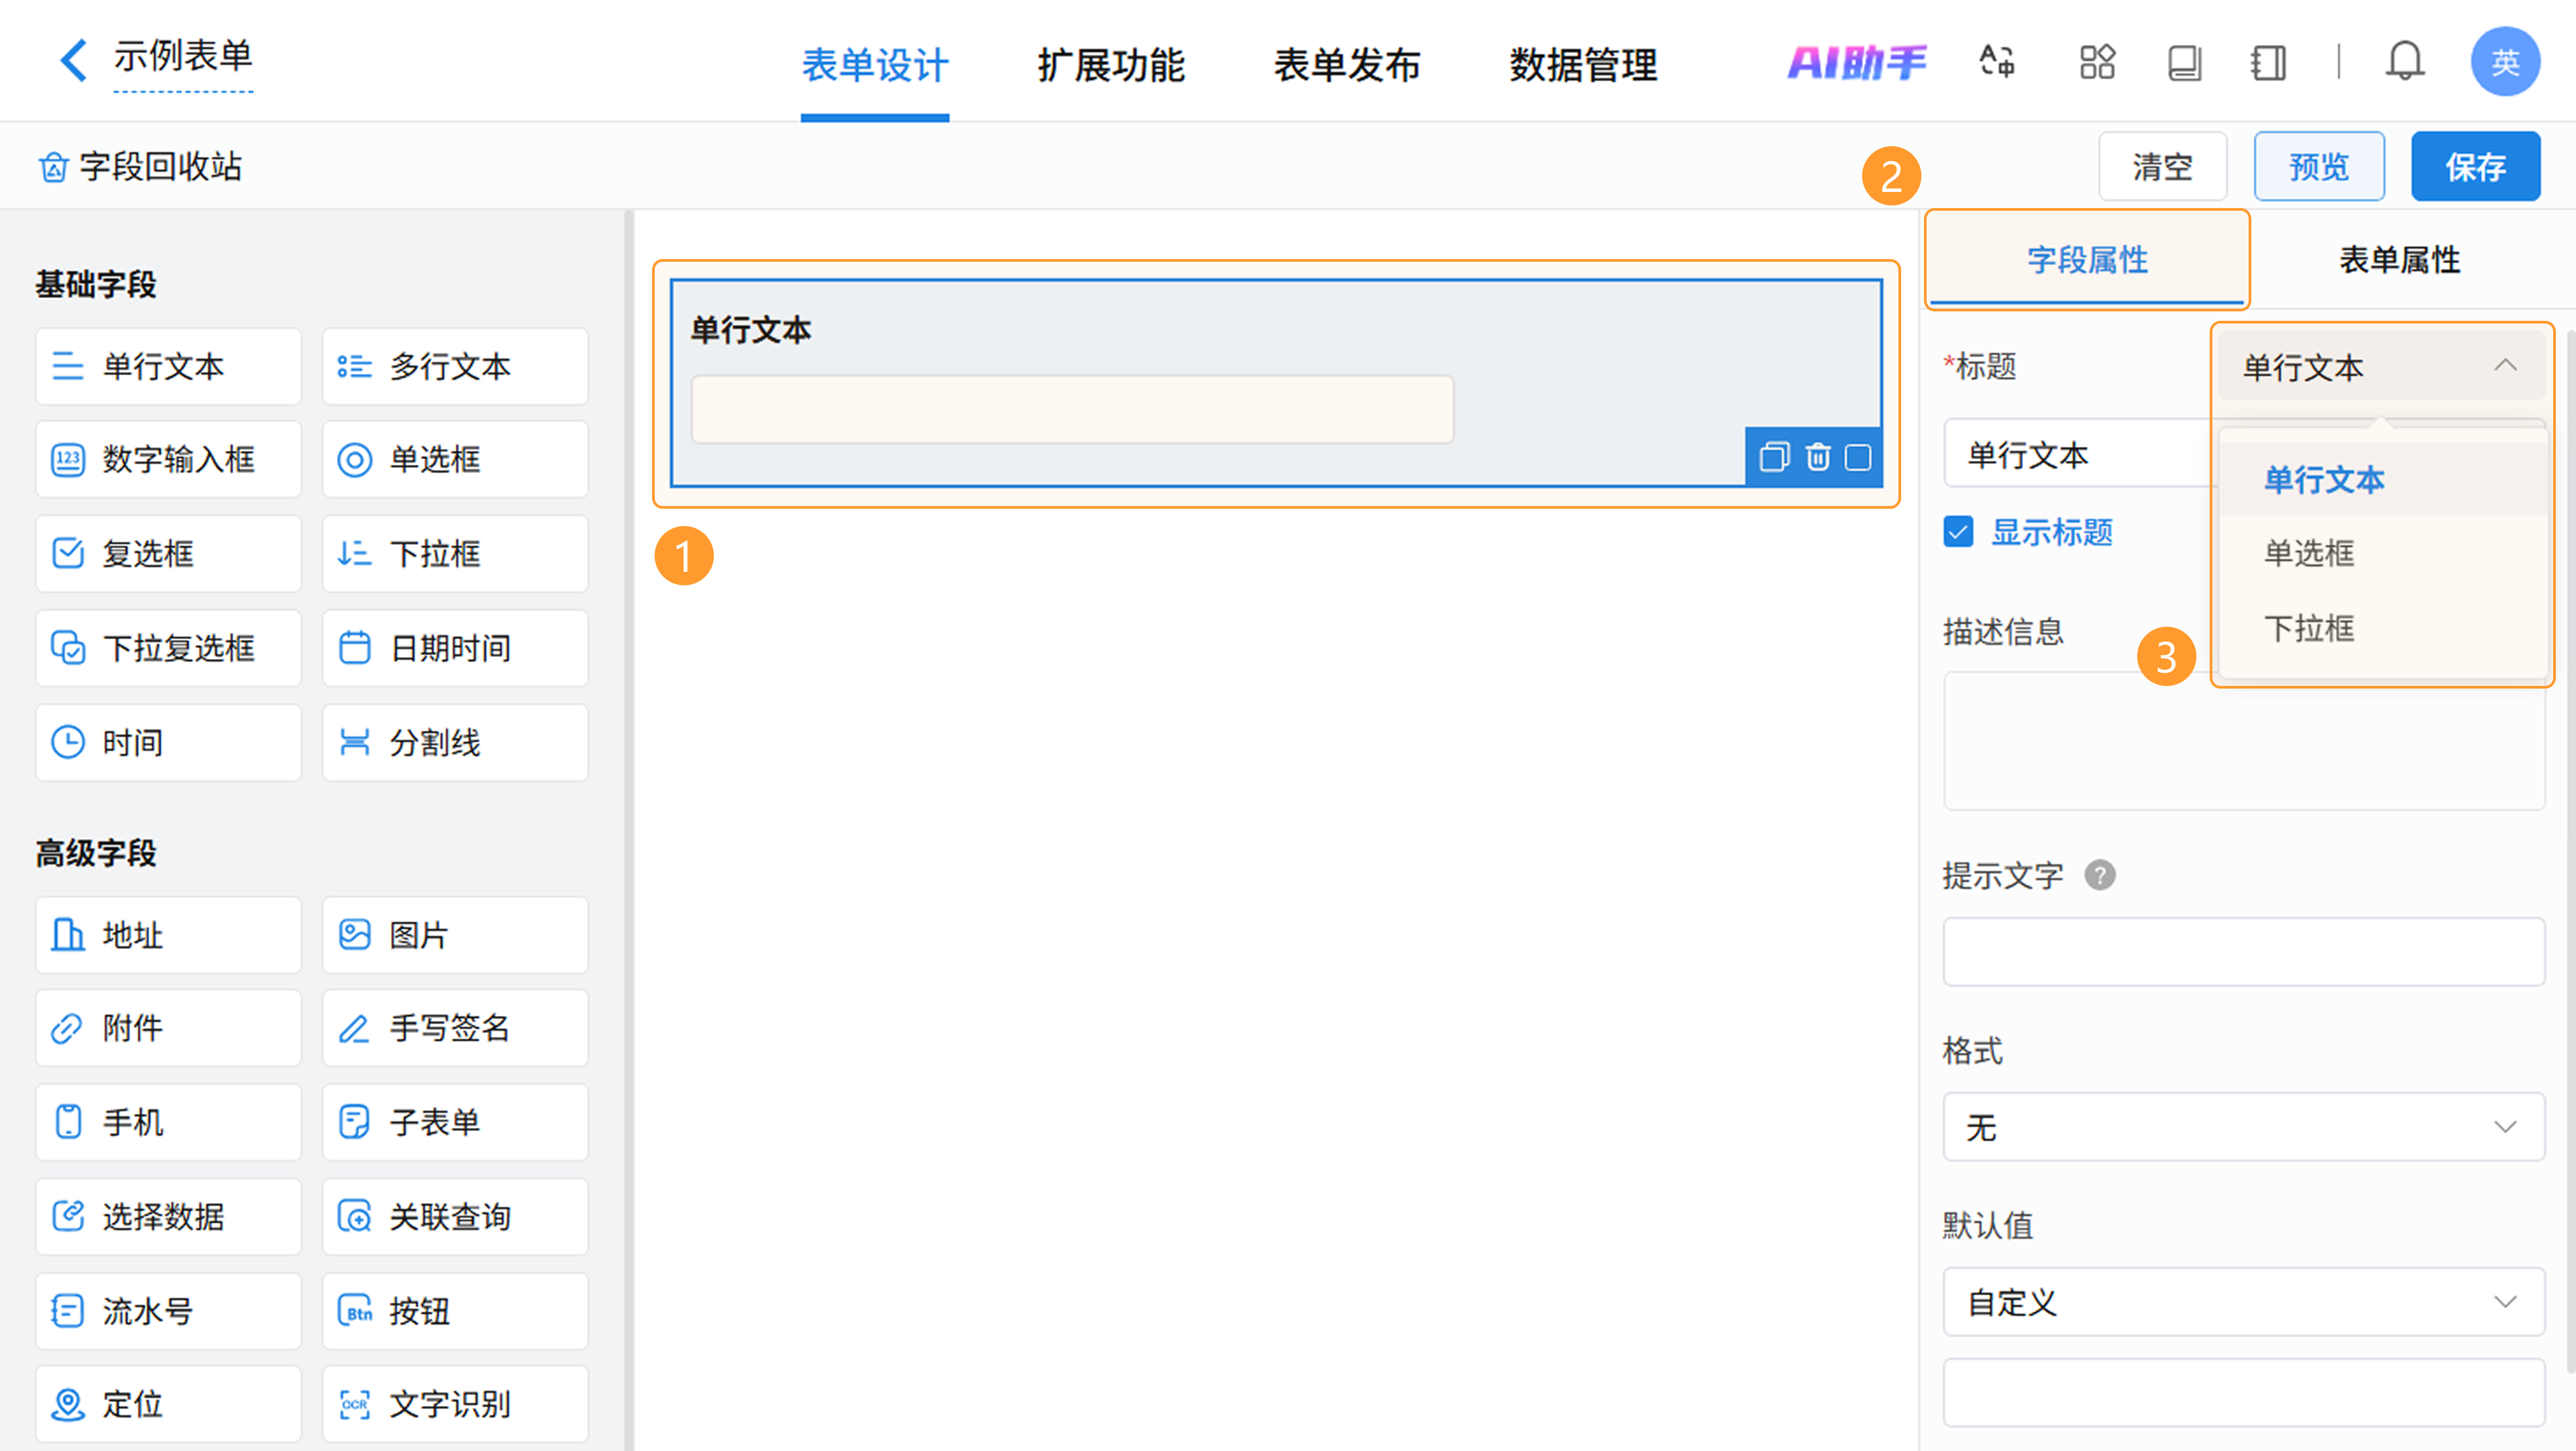Click the 保存 save button

click(2475, 166)
